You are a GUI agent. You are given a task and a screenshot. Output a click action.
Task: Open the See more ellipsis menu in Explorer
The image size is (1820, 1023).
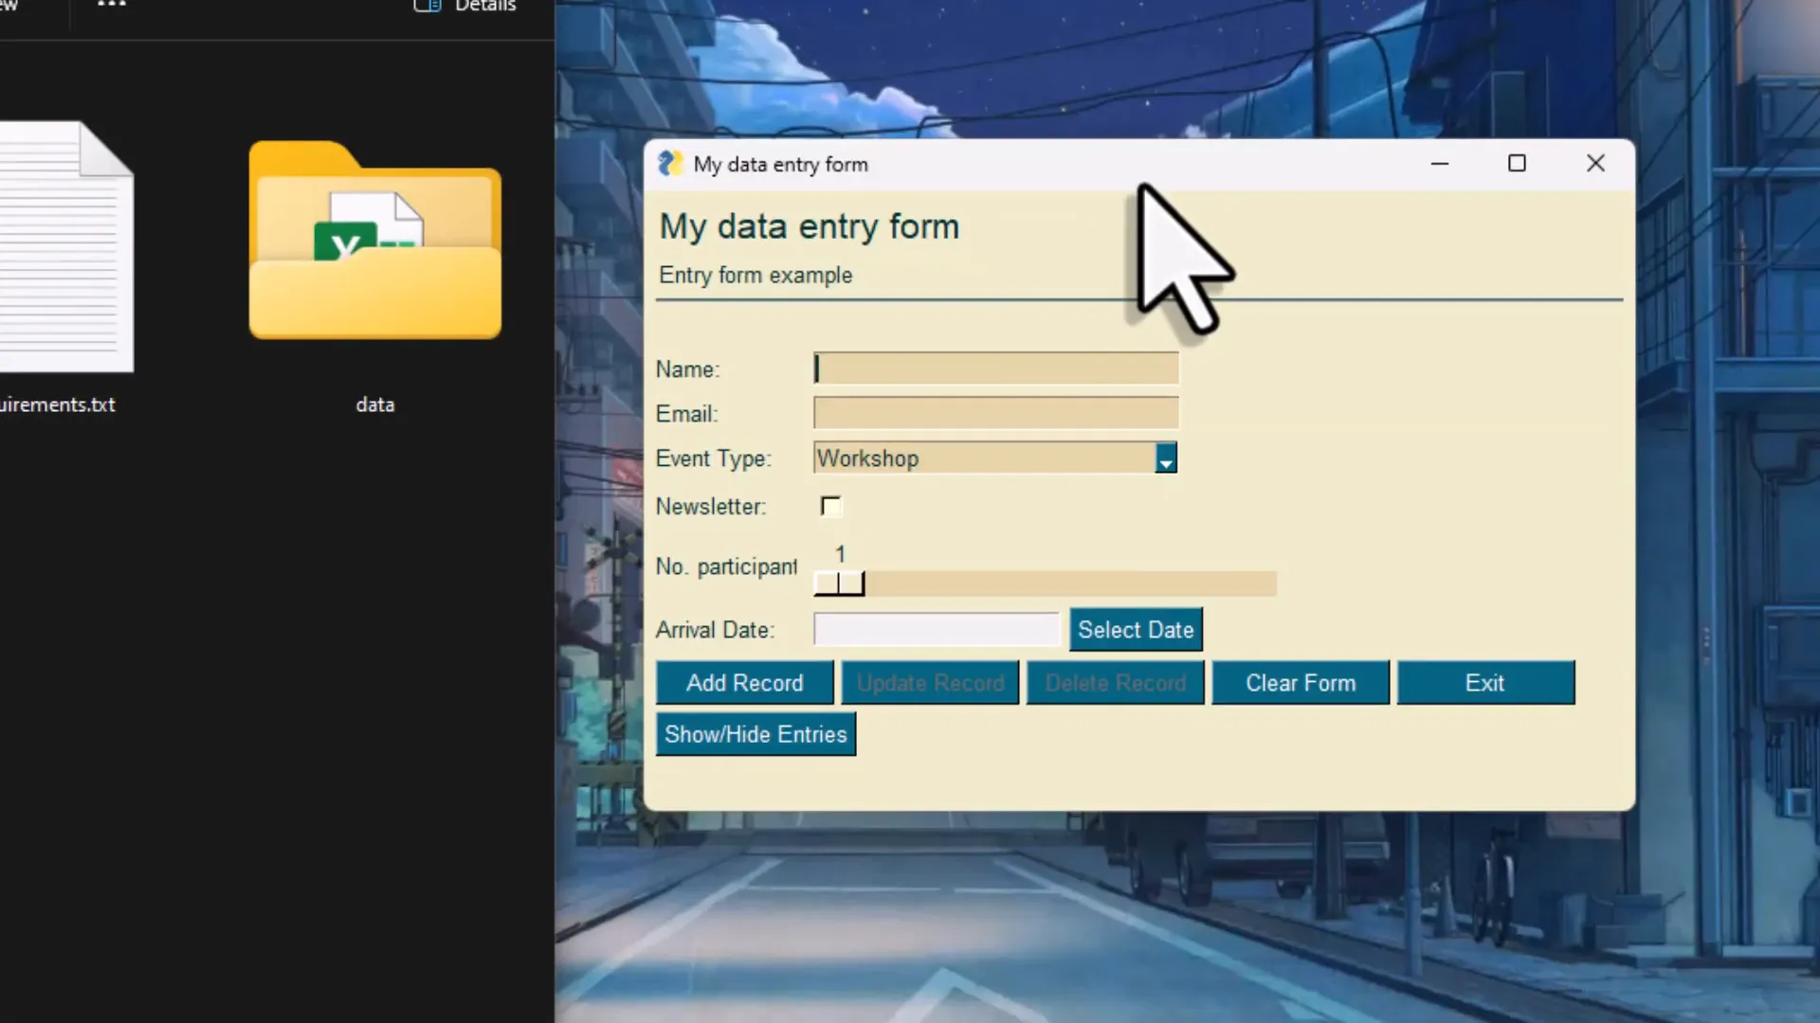point(111,5)
